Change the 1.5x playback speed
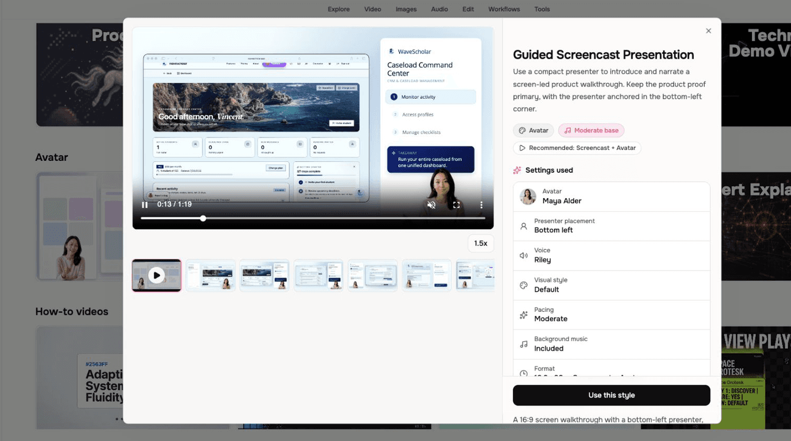Image resolution: width=791 pixels, height=441 pixels. click(481, 243)
